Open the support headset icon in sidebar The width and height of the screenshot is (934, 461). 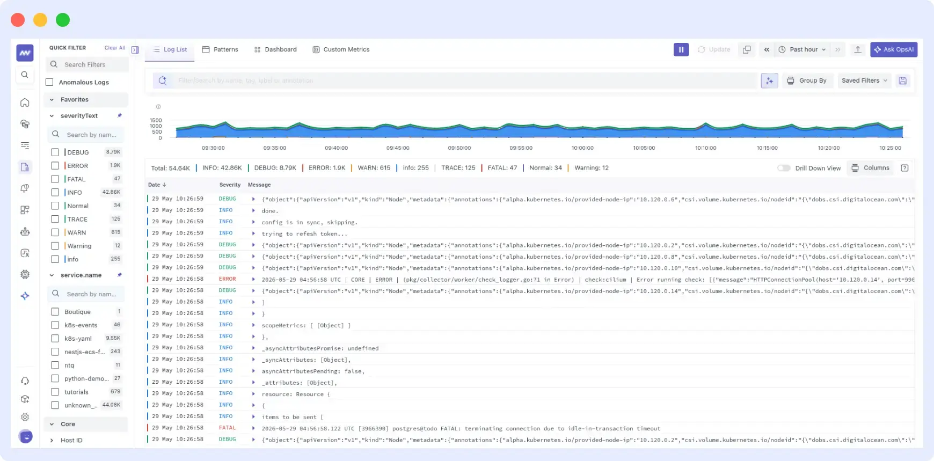25,380
